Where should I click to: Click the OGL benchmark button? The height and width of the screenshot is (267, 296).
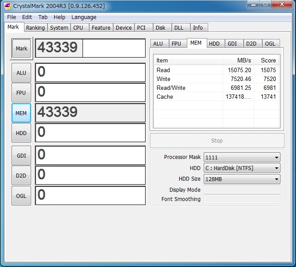click(x=21, y=196)
